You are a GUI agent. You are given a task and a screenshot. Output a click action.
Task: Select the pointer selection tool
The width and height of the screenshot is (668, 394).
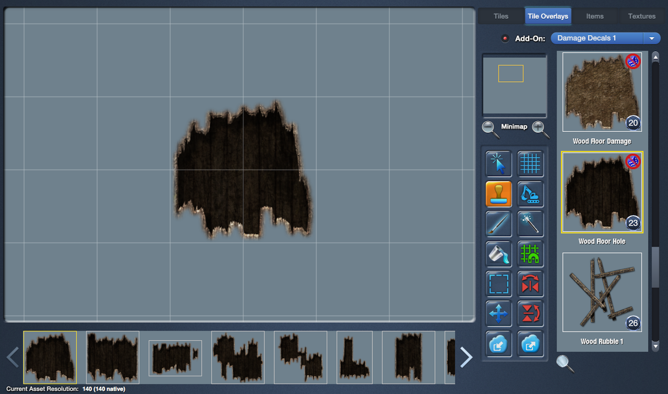498,164
